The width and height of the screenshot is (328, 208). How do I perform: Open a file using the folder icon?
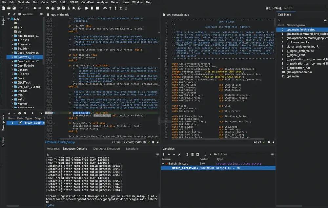pyautogui.click(x=9, y=8)
